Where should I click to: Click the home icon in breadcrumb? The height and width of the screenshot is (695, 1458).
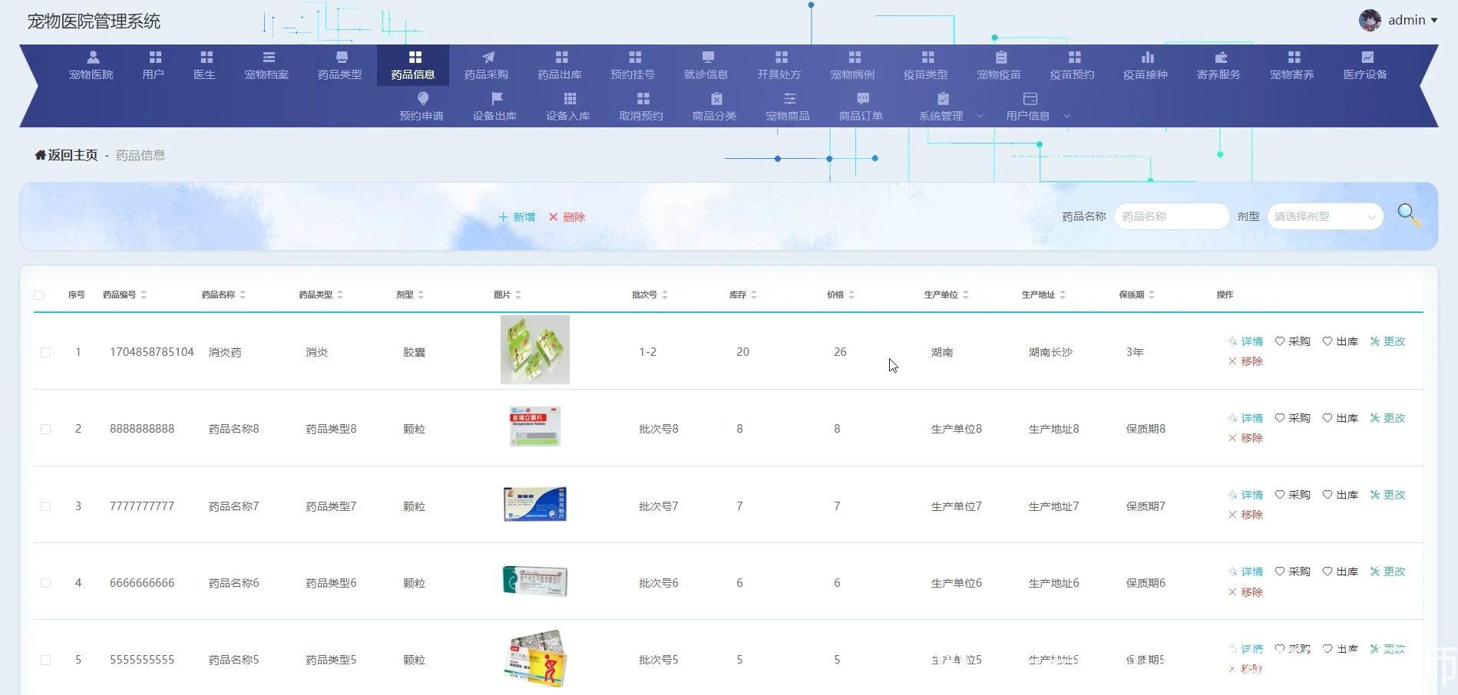[40, 155]
